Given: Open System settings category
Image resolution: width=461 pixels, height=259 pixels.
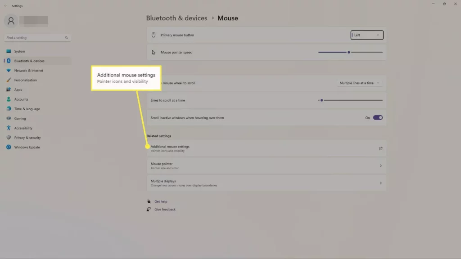Looking at the screenshot, I should point(37,51).
